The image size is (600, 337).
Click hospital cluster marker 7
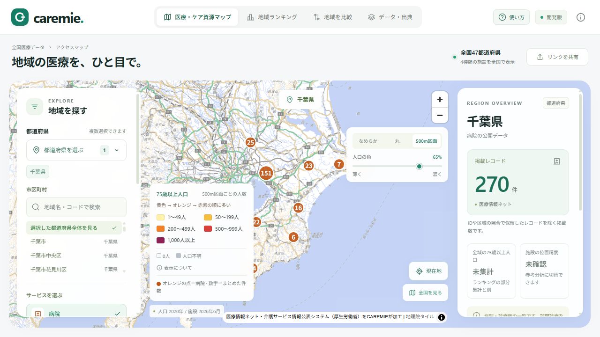click(339, 164)
